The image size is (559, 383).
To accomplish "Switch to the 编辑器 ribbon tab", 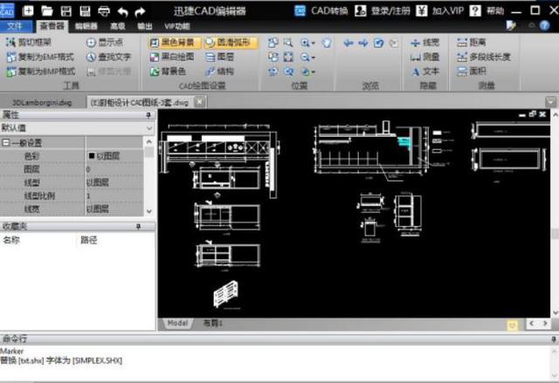I will point(86,26).
